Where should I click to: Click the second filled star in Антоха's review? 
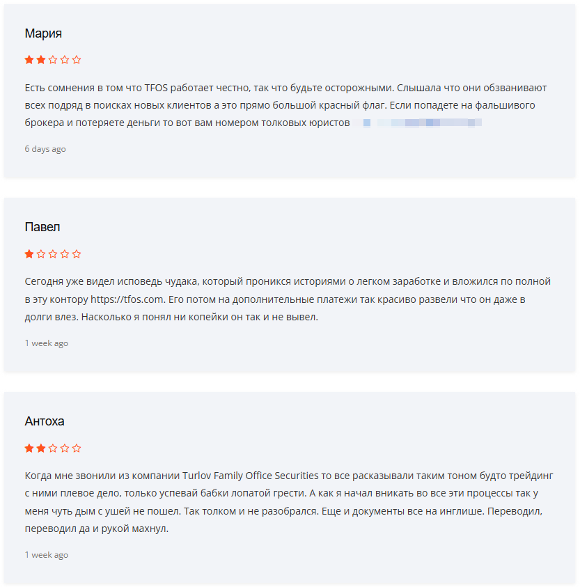tap(41, 448)
